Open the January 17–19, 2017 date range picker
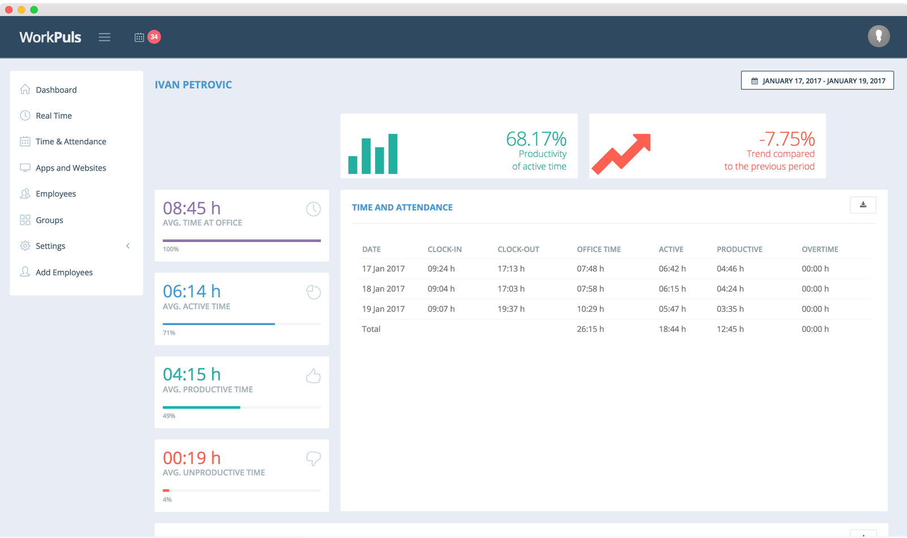Image resolution: width=907 pixels, height=538 pixels. pos(817,80)
